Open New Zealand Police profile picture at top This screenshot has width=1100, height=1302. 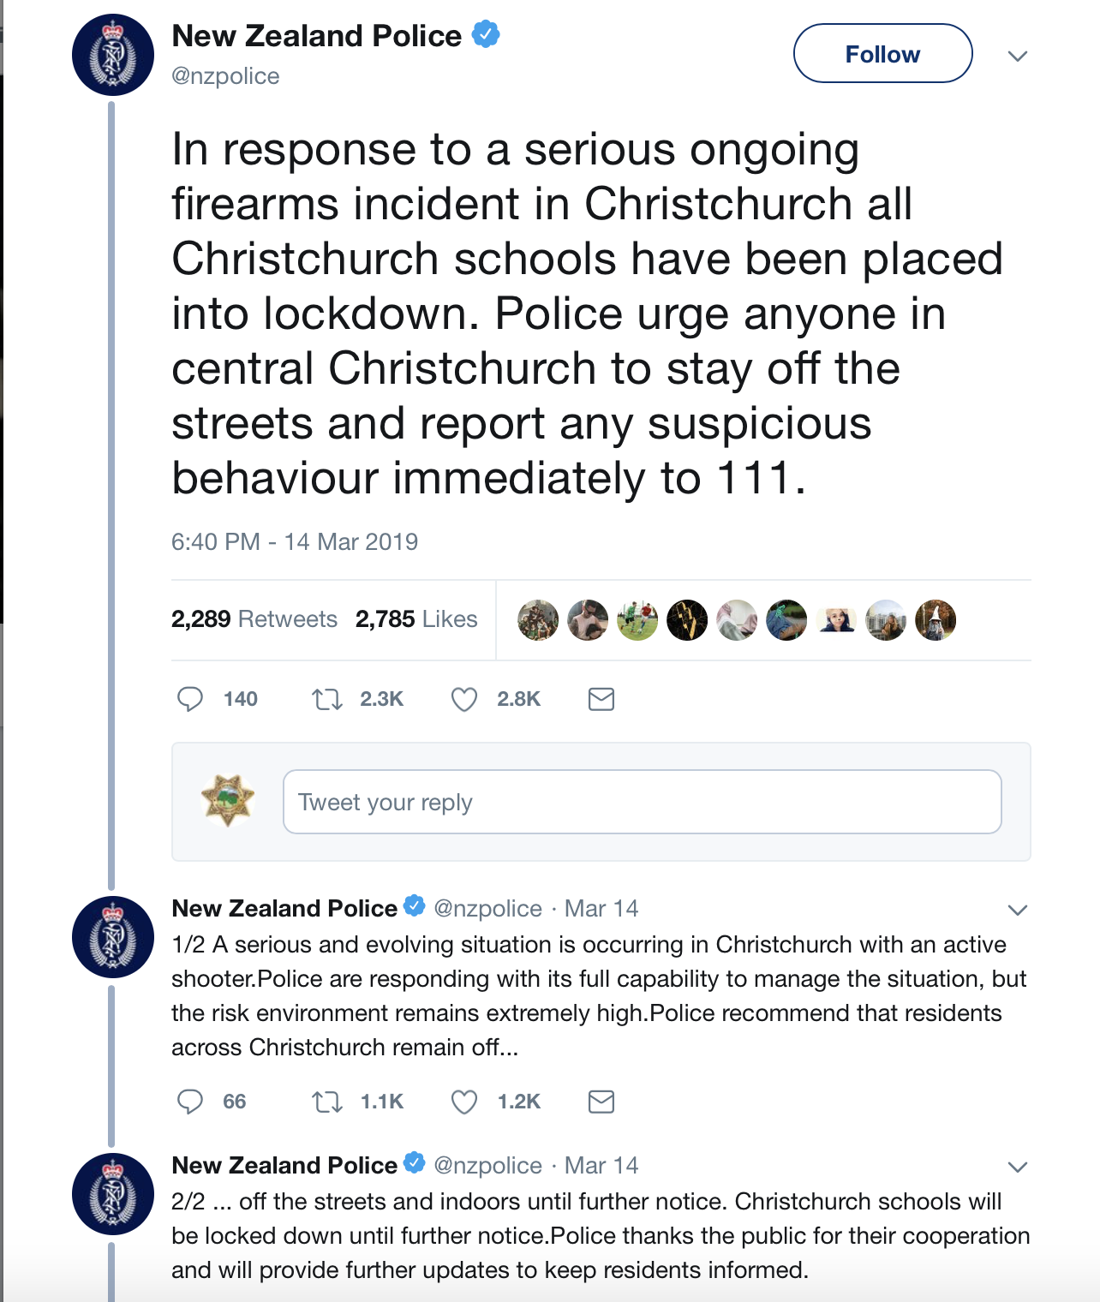113,55
